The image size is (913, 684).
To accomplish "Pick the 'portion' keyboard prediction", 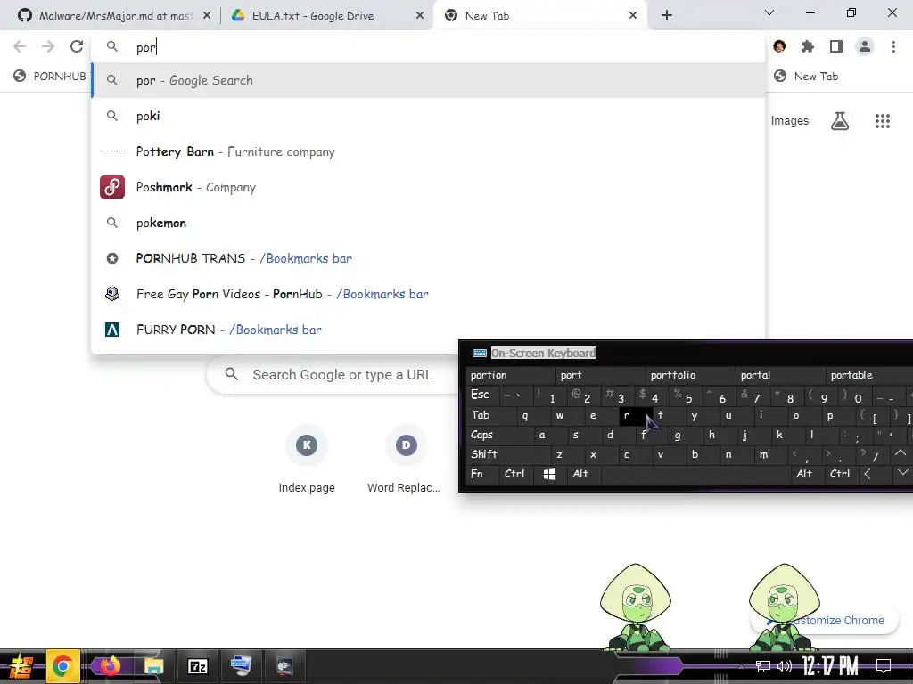I will pos(511,375).
